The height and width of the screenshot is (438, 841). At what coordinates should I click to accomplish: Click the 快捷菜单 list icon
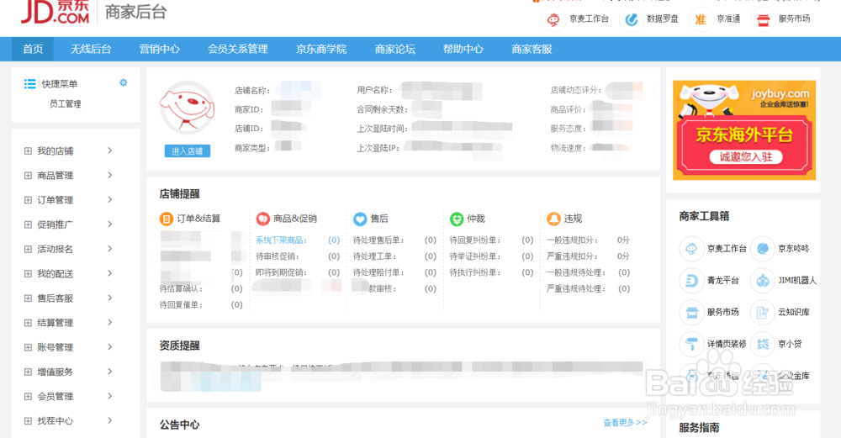coord(30,83)
